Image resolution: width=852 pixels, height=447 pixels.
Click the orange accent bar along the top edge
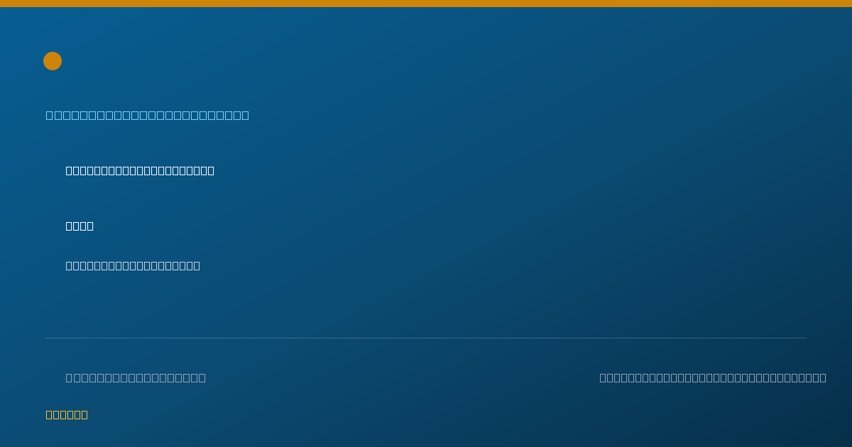tap(426, 4)
